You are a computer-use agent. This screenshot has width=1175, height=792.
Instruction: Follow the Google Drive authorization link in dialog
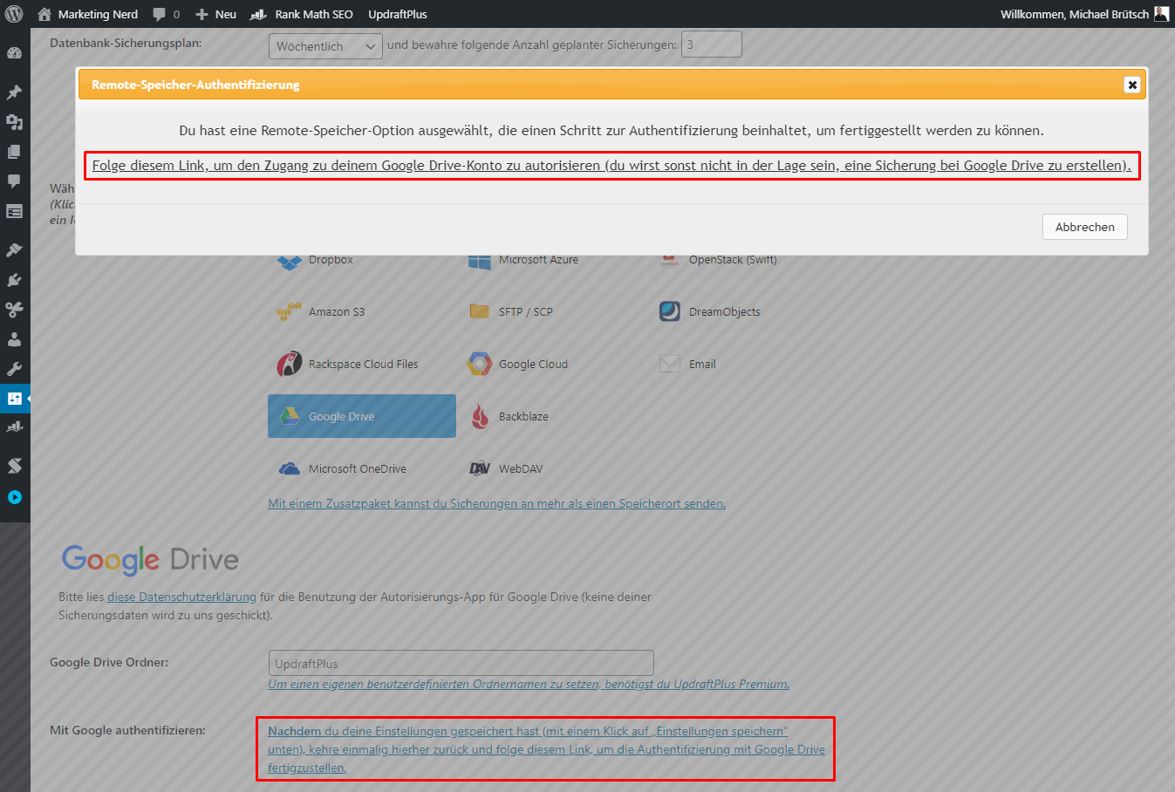pos(611,166)
